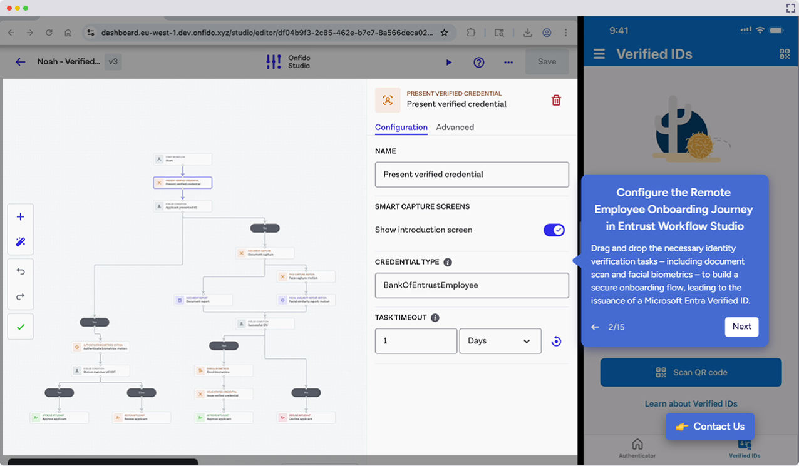Switch to the Advanced tab
799x466 pixels.
(455, 127)
